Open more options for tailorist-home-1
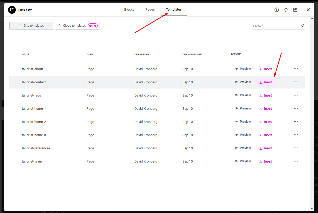The height and width of the screenshot is (213, 318). [x=296, y=108]
